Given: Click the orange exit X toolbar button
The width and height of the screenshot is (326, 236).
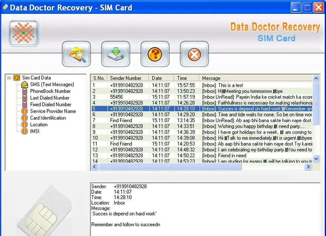Looking at the screenshot, I should (194, 54).
